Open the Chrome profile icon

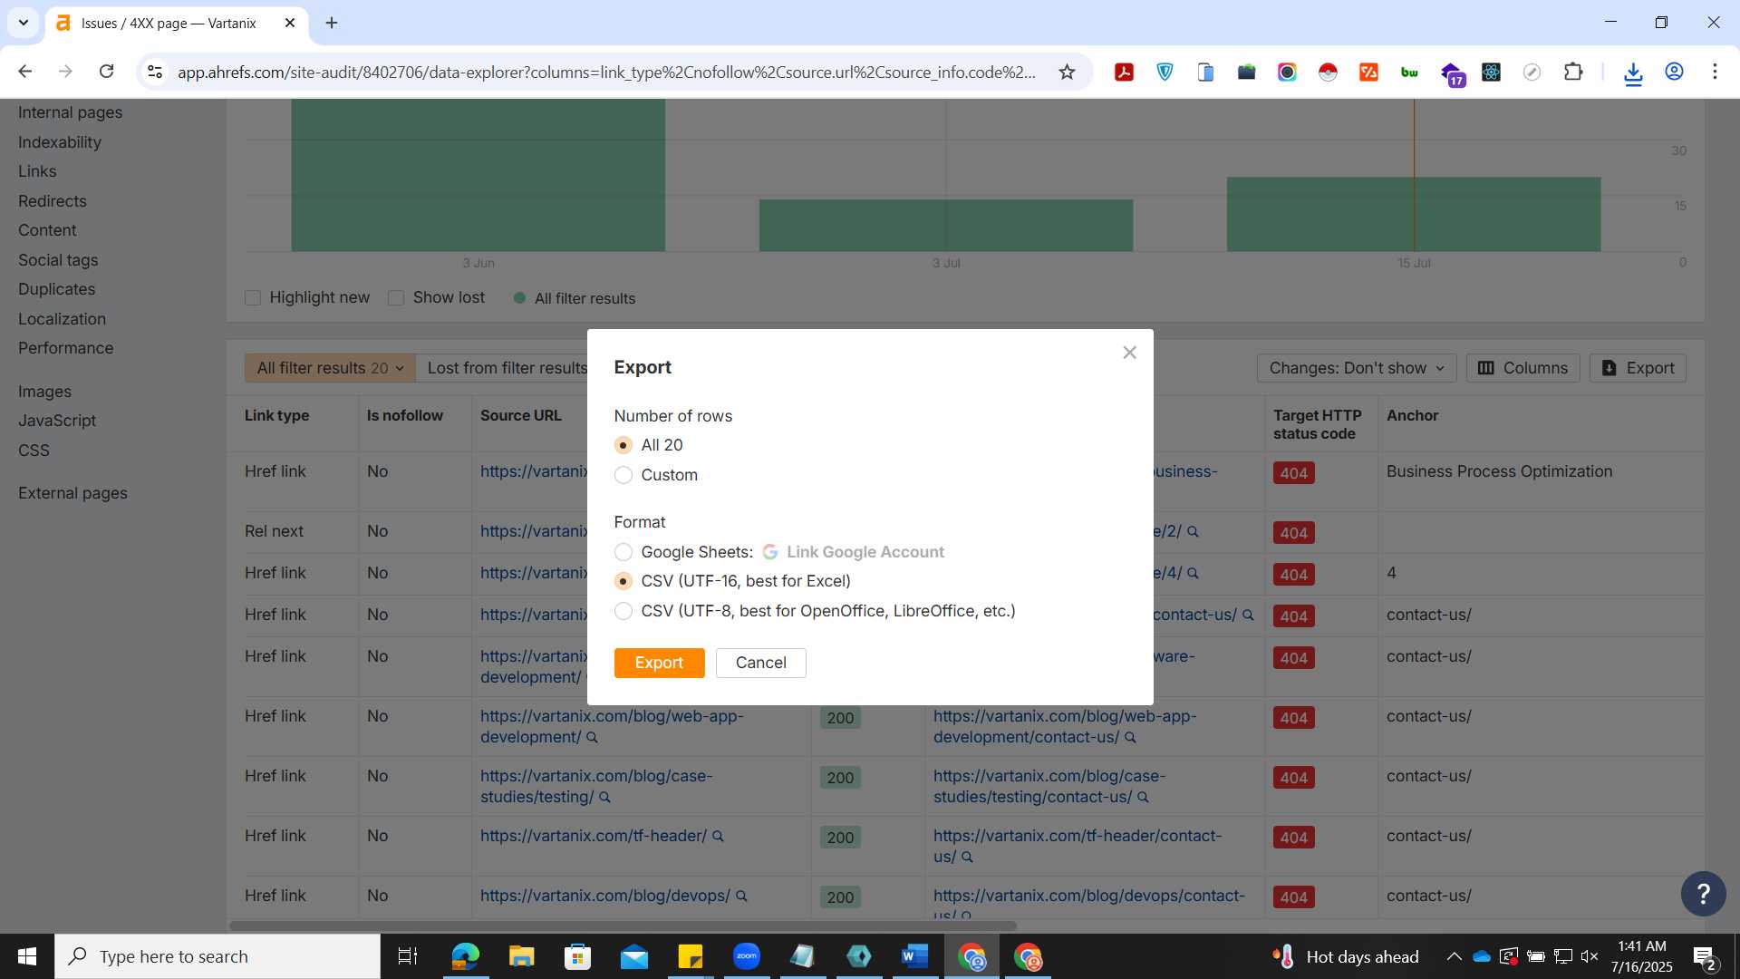(x=1674, y=72)
